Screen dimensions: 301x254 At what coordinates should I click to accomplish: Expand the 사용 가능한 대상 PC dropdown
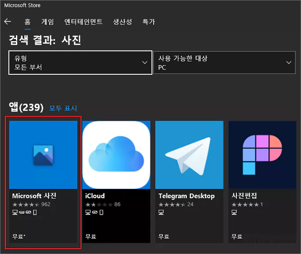[224, 62]
